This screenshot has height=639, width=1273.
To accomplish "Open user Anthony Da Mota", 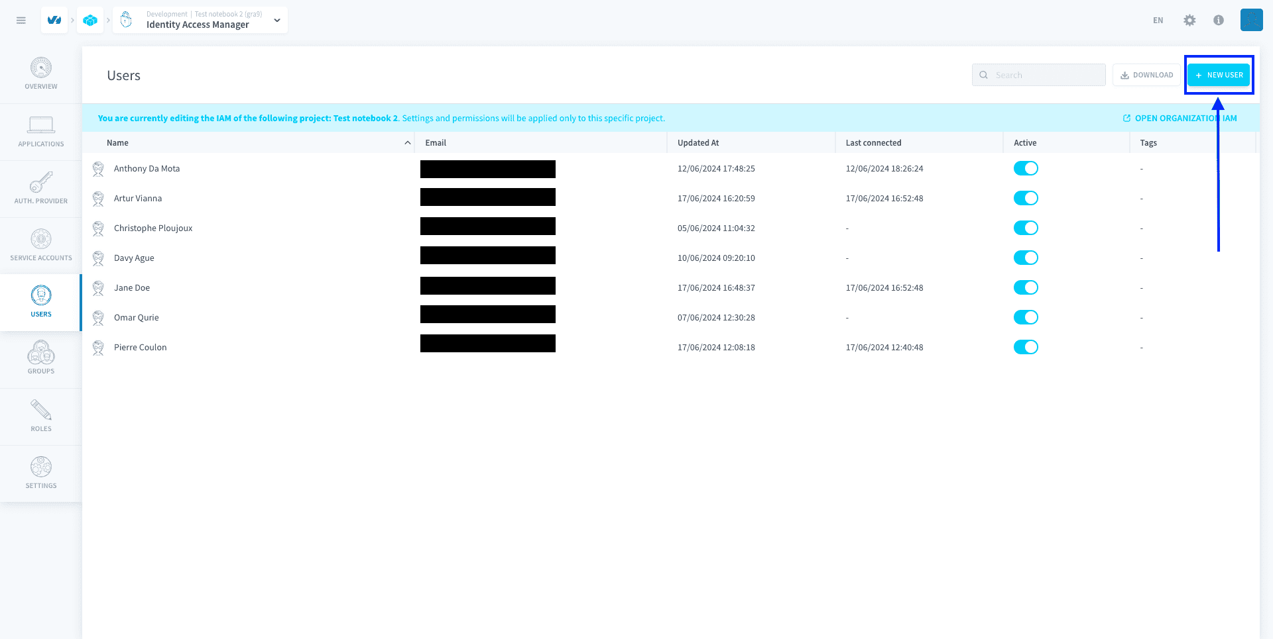I will pyautogui.click(x=147, y=169).
